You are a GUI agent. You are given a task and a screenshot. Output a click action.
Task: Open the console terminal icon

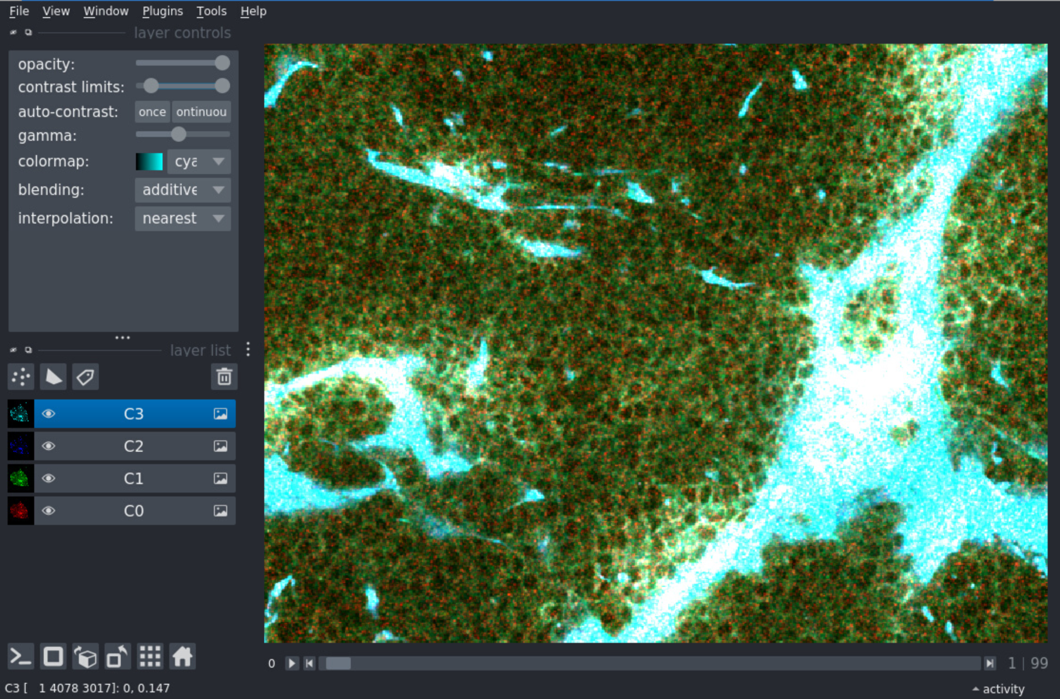21,657
